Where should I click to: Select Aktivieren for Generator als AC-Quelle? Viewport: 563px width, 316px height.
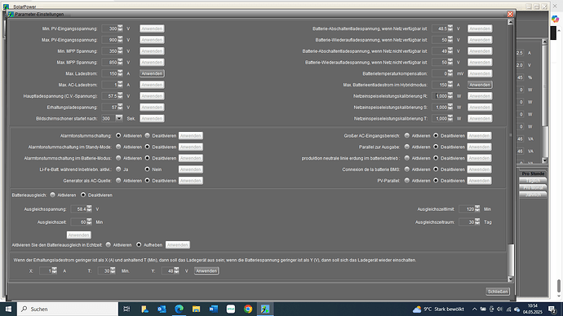(x=118, y=181)
